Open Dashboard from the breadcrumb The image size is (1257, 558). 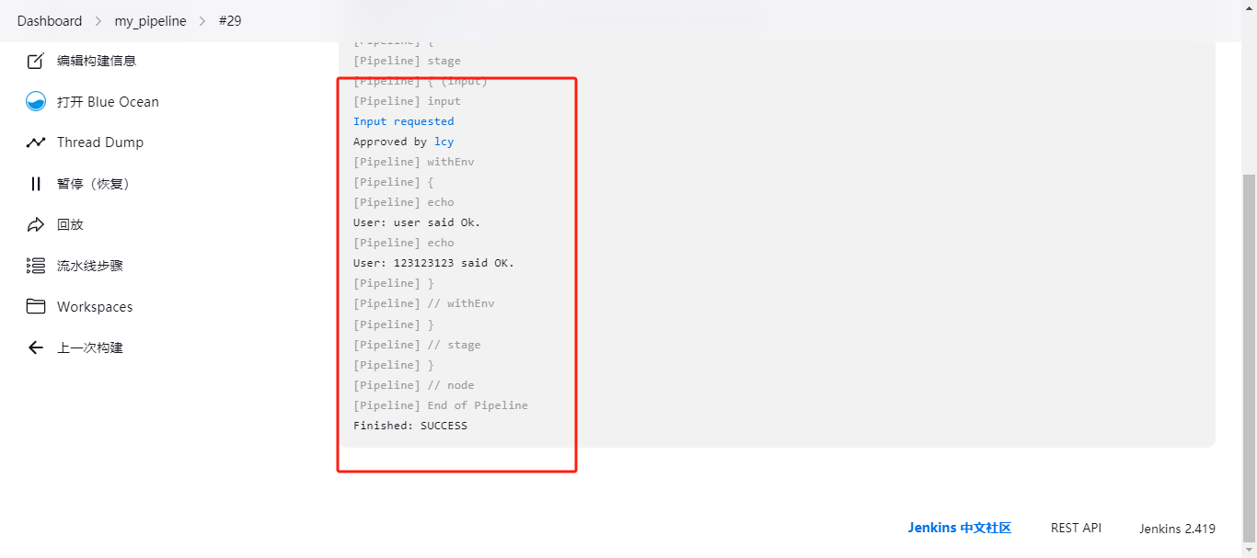[49, 20]
